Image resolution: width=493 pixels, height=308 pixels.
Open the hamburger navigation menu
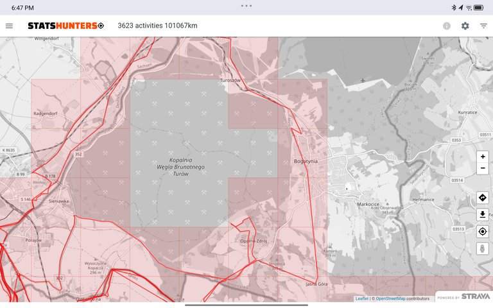9,26
